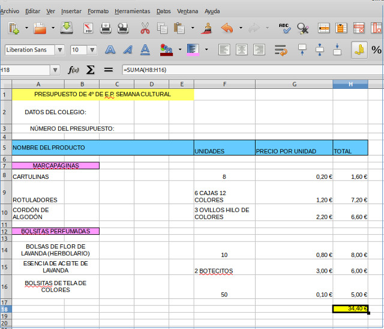Screen dimensions: 384x329
Task: Click the Sum sigma icon
Action: tap(91, 70)
